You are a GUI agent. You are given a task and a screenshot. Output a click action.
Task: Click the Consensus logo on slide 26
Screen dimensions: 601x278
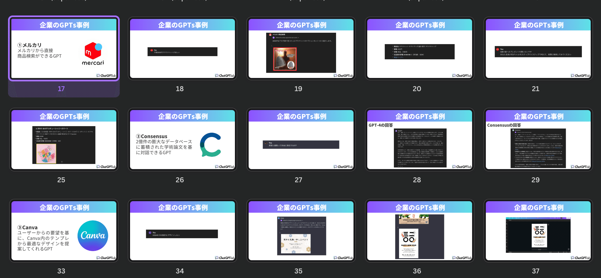click(211, 144)
